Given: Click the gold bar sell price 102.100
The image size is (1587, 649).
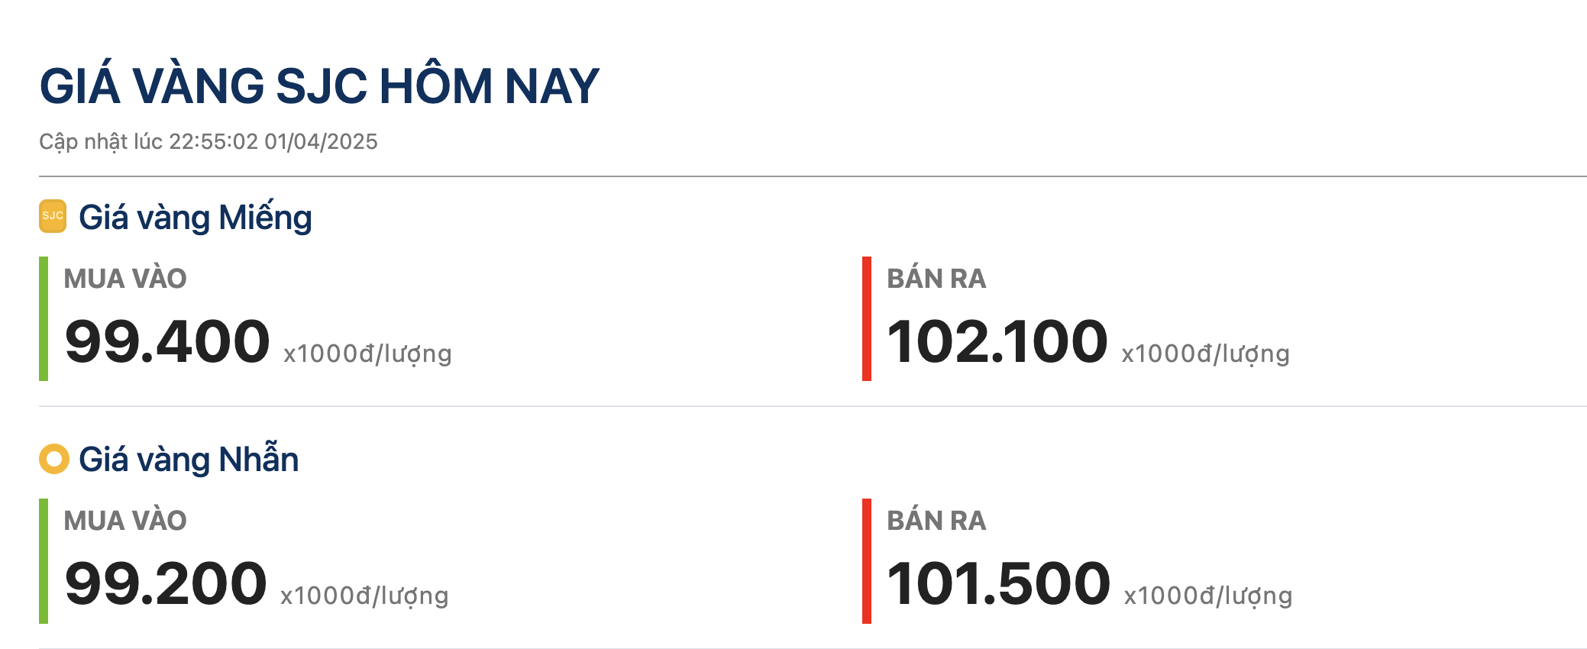Looking at the screenshot, I should pyautogui.click(x=997, y=341).
